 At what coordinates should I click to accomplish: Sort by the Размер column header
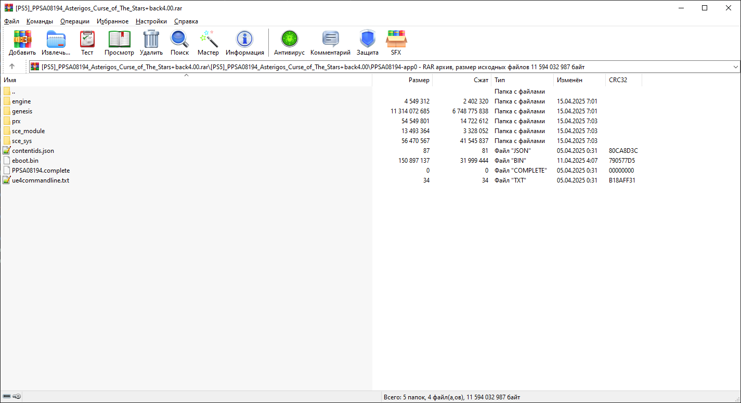tap(402, 80)
